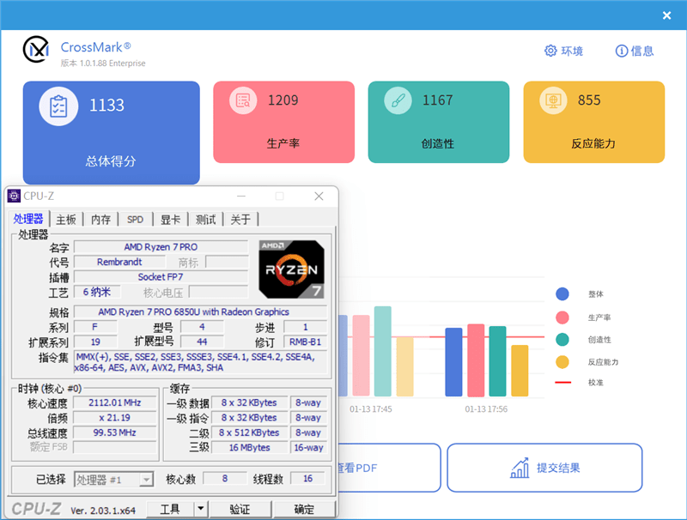Click the 三级 cache value 16 MBytes
687x520 pixels.
(249, 447)
